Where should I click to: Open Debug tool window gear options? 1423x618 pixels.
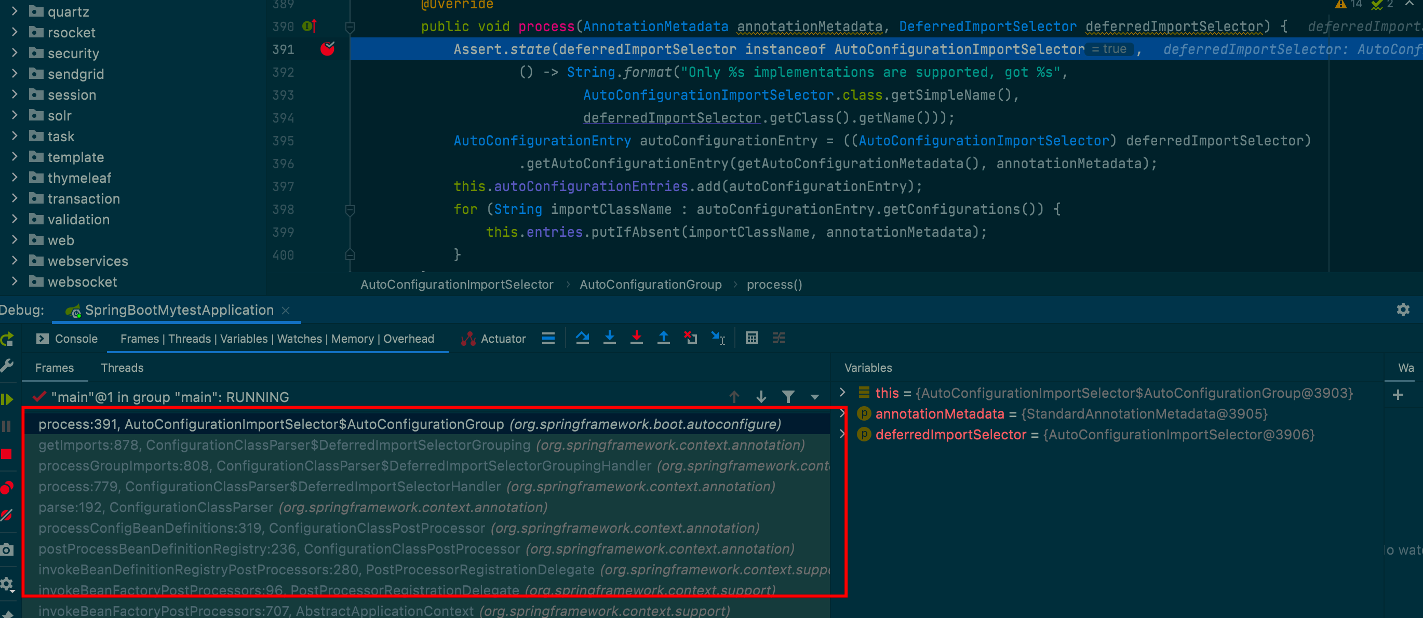click(1403, 310)
